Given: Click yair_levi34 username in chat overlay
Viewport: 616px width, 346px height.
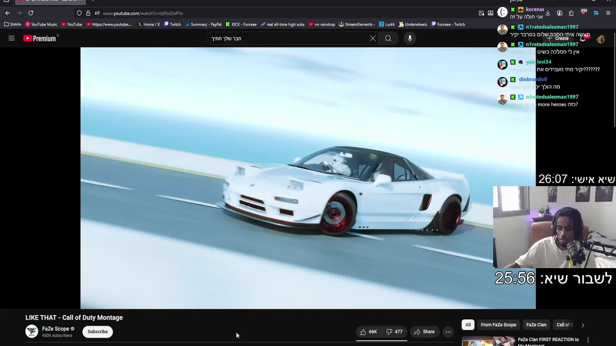Looking at the screenshot, I should click(x=539, y=62).
